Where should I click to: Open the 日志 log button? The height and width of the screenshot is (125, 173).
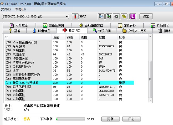(131, 119)
